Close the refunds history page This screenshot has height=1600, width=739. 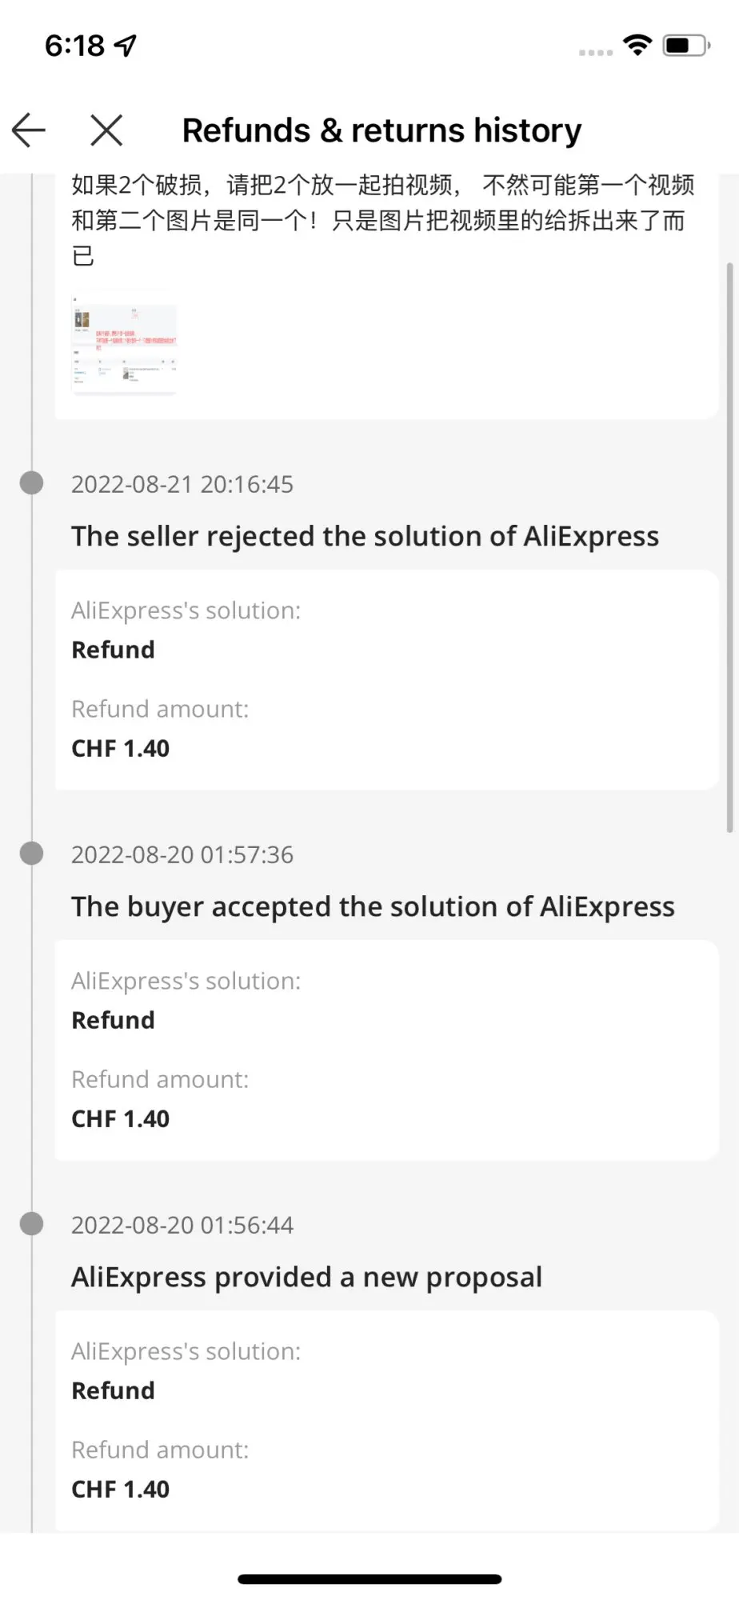[106, 130]
